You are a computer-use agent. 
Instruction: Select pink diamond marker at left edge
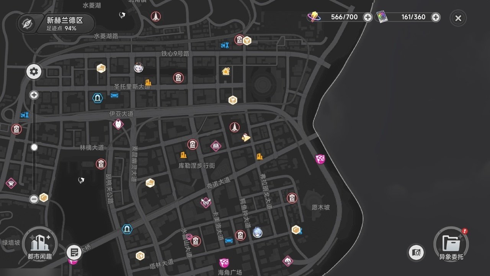tap(11, 183)
